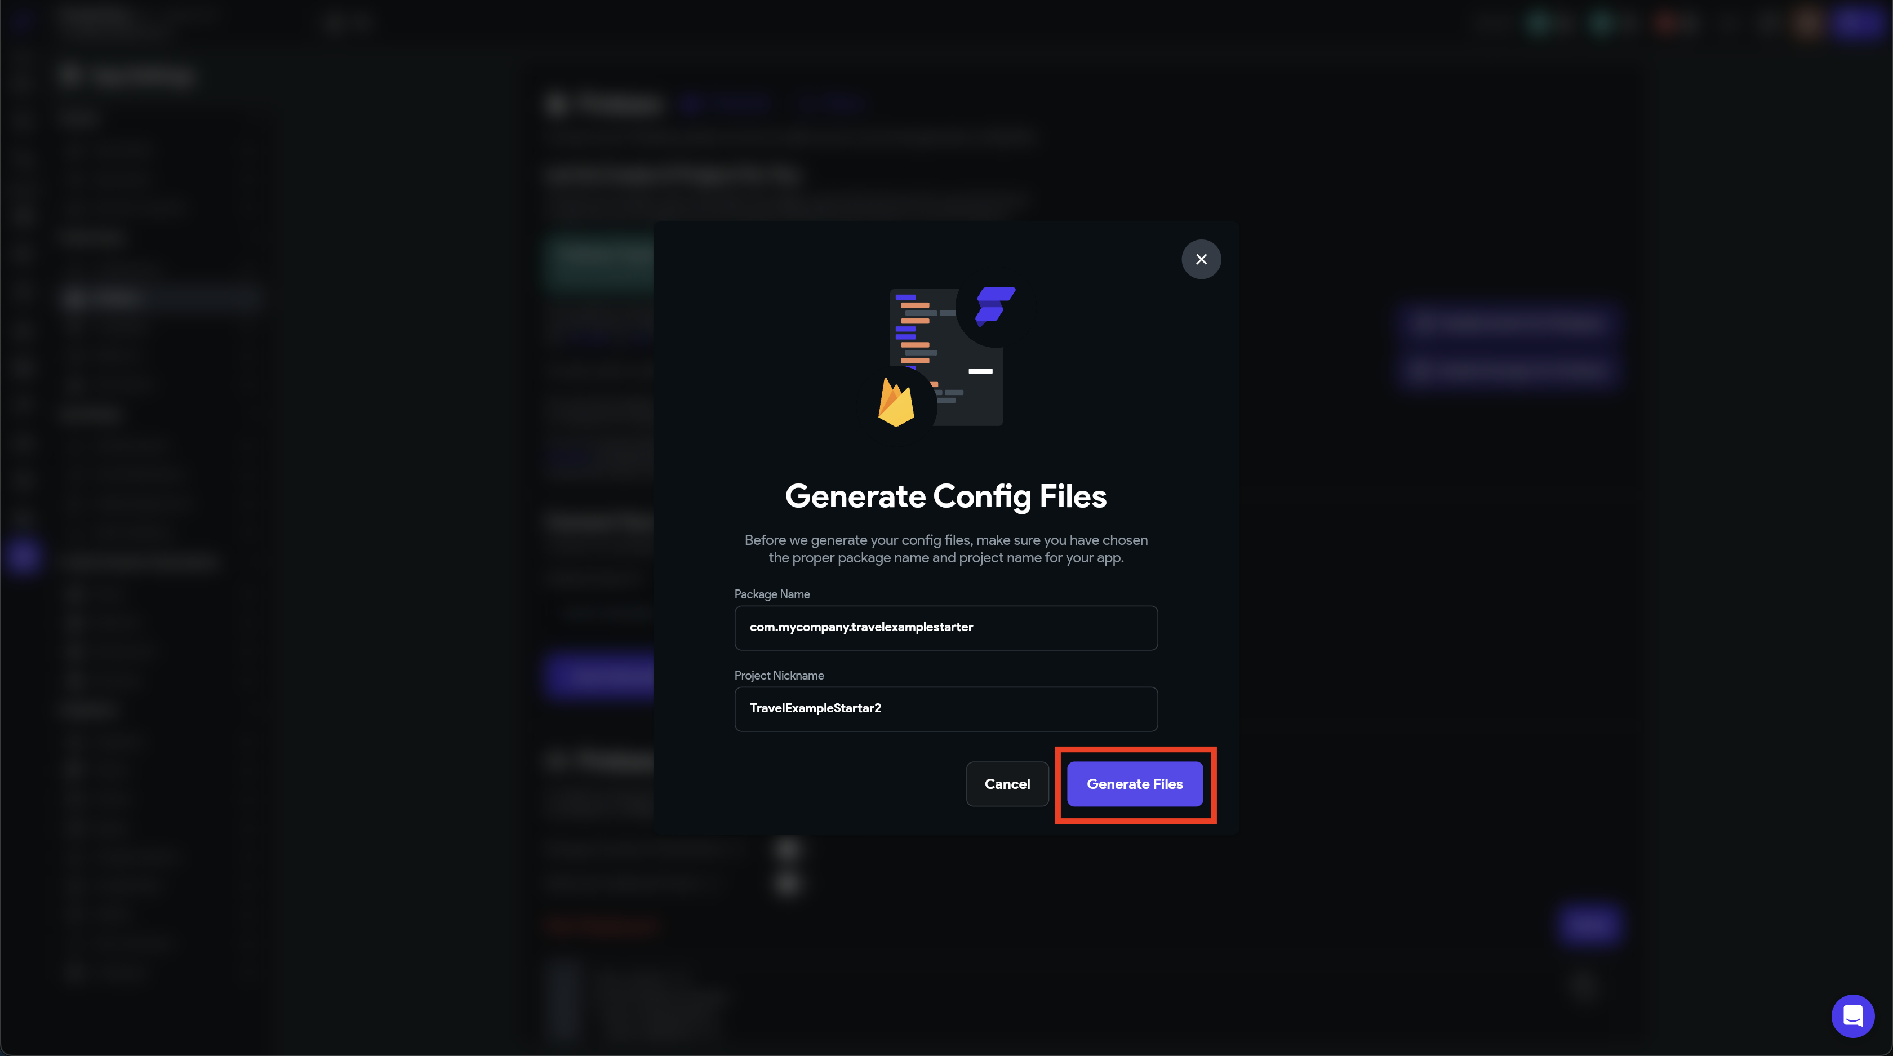This screenshot has height=1056, width=1893.
Task: Click the dialog description text about config files
Action: [946, 549]
